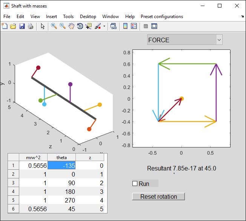Select the Zoom In magnifier tool
The height and width of the screenshot is (221, 246).
(54, 26)
